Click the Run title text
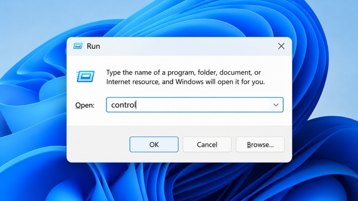Image resolution: width=358 pixels, height=201 pixels. click(93, 46)
